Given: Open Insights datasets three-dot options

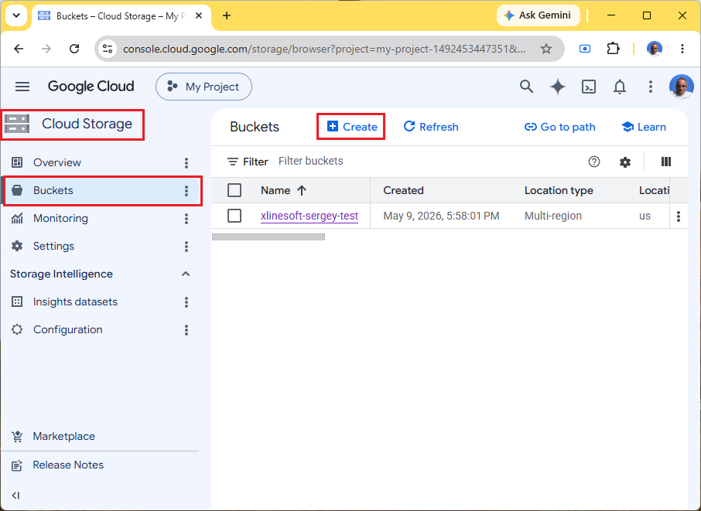Looking at the screenshot, I should tap(186, 302).
